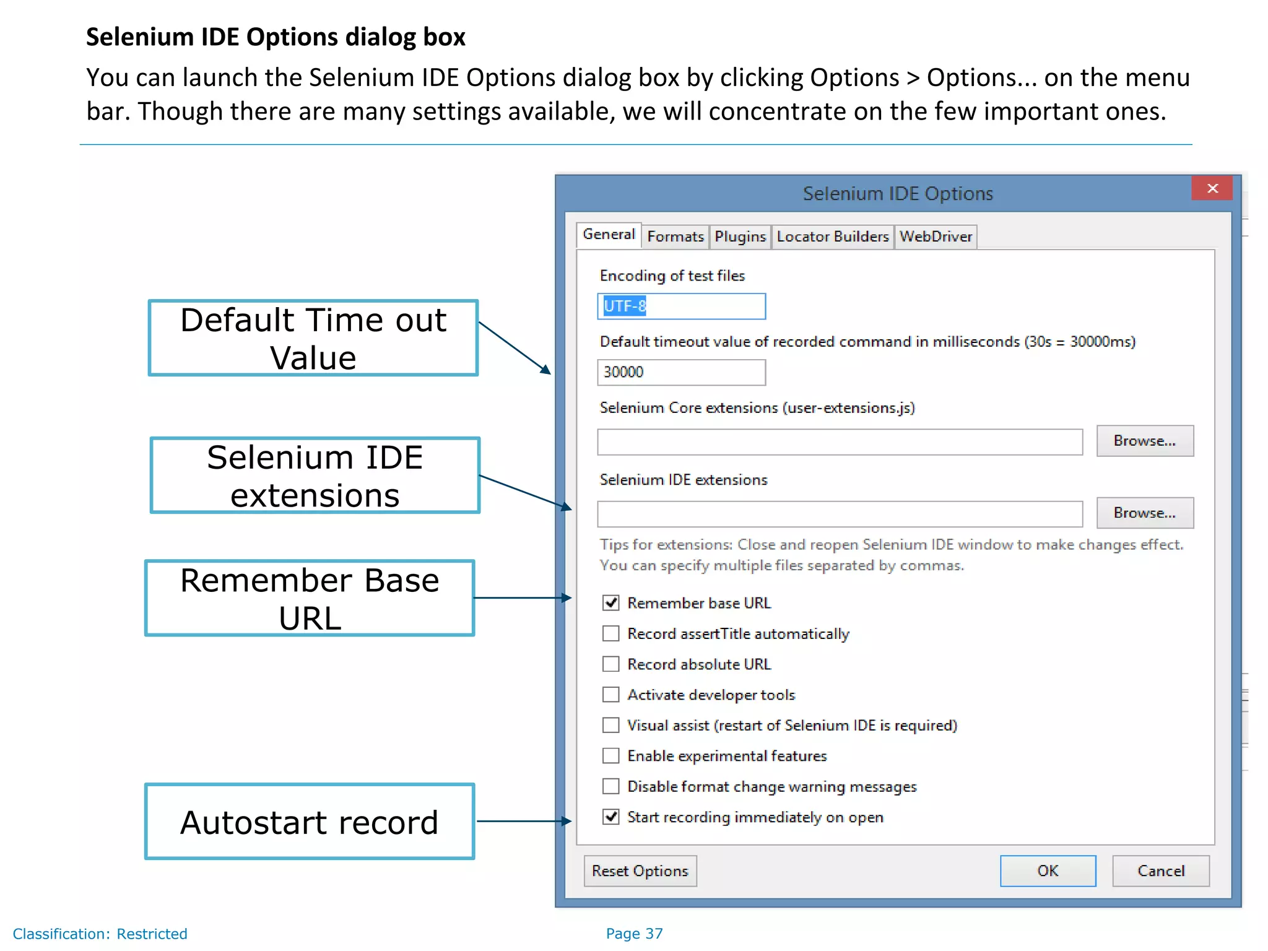Uncheck Remember base URL

(x=611, y=603)
